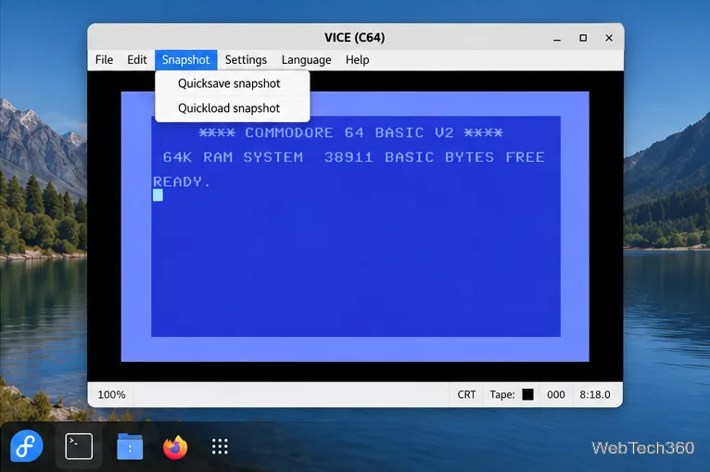Choose Quicksave snapshot
Image resolution: width=710 pixels, height=472 pixels.
(233, 83)
